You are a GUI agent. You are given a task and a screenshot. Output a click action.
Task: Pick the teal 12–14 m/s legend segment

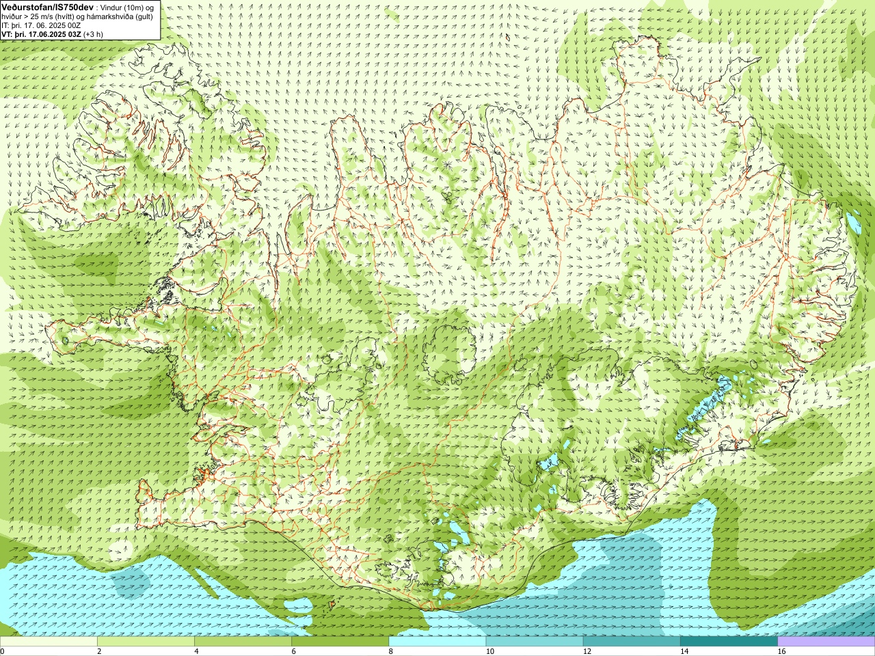[632, 642]
